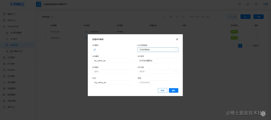The width and height of the screenshot is (271, 120).
Task: Open more actions for getUserInfo row
Action: point(256,37)
